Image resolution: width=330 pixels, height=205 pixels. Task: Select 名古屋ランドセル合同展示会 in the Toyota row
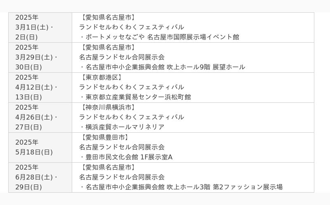point(122,147)
